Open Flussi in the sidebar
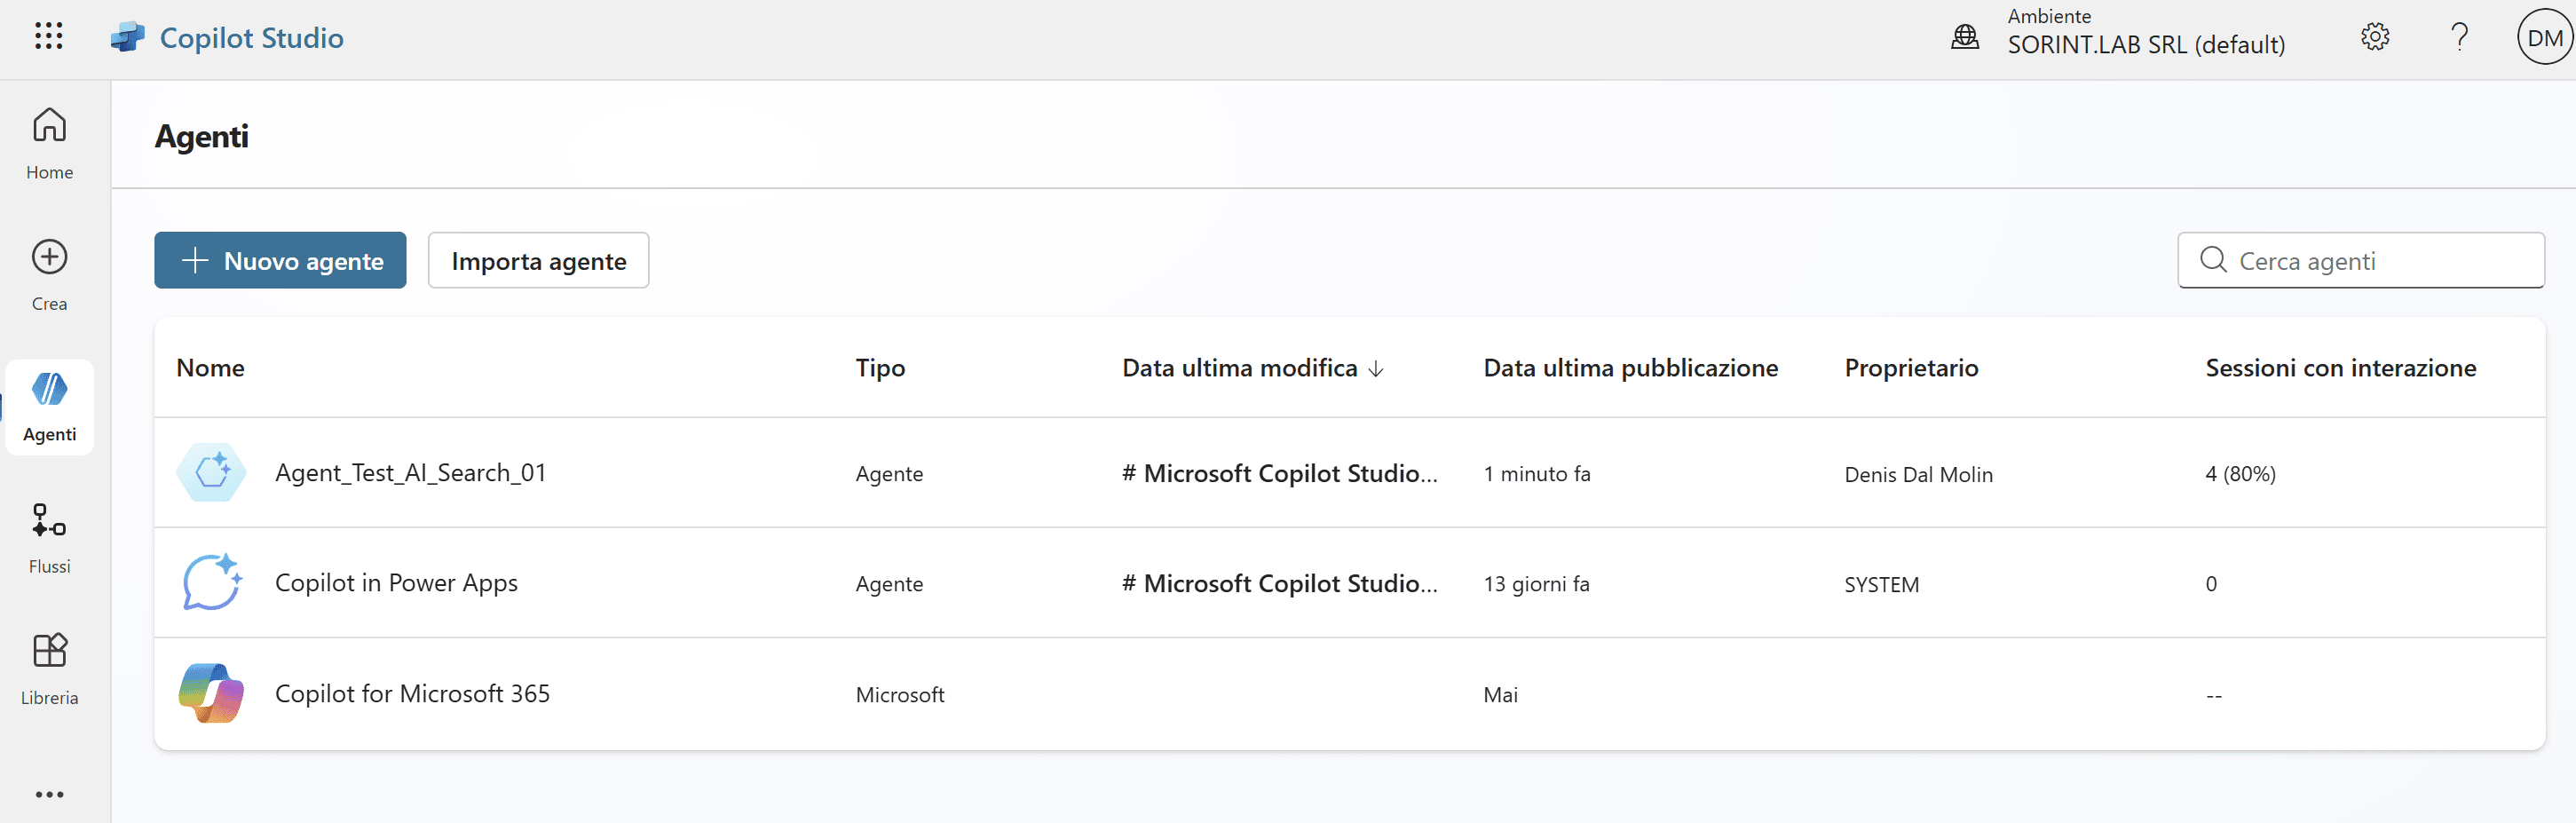This screenshot has width=2576, height=823. [x=50, y=539]
